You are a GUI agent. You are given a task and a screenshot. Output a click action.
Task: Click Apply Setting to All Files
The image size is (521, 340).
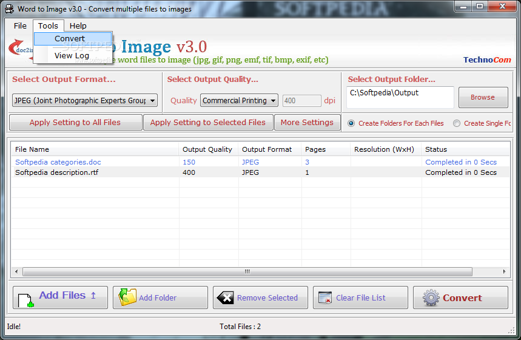click(75, 123)
